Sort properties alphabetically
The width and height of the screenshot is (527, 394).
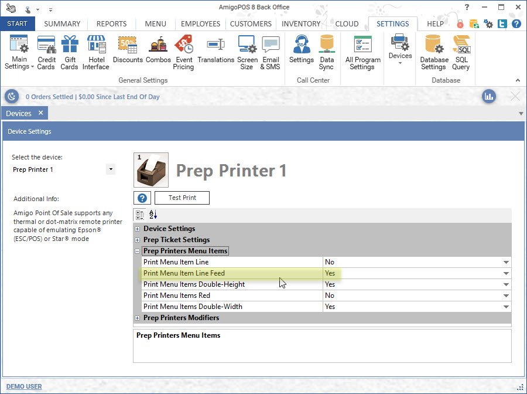pyautogui.click(x=153, y=215)
